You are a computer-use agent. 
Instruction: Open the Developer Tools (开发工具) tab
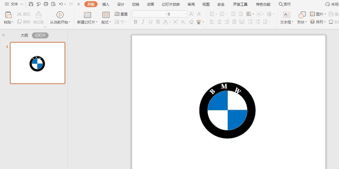[240, 4]
